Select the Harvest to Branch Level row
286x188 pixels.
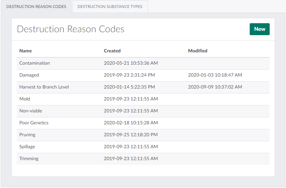44,87
